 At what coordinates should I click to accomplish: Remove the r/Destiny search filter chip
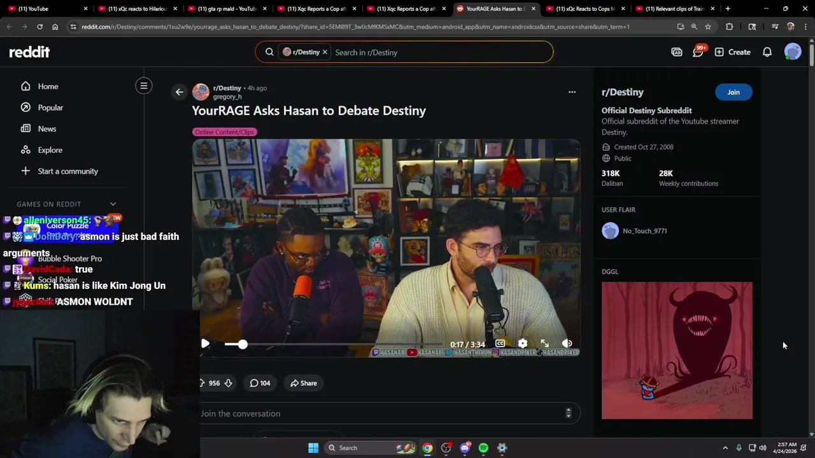pyautogui.click(x=325, y=52)
